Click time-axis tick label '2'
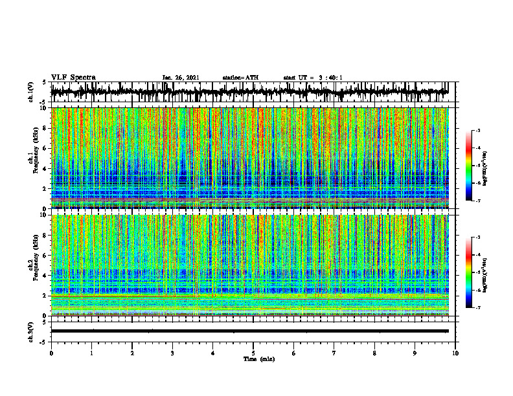Image resolution: width=513 pixels, height=396 pixels. coord(132,353)
